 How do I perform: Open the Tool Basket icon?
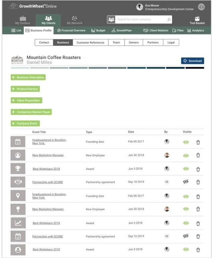tap(197, 18)
